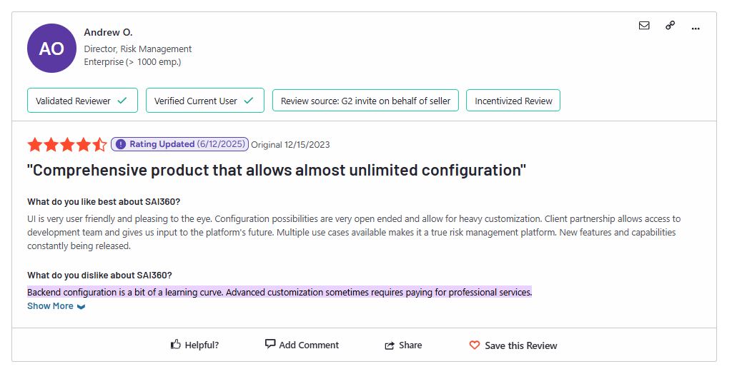This screenshot has width=732, height=369.
Task: Click the Original 12/15/2023 date text
Action: click(x=290, y=145)
